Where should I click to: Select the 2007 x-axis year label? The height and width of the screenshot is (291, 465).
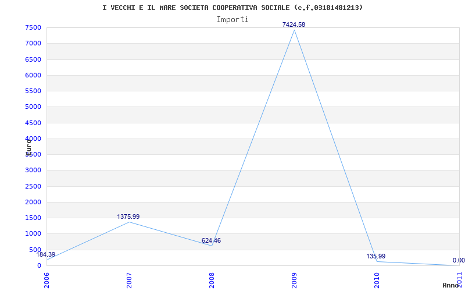(x=129, y=280)
